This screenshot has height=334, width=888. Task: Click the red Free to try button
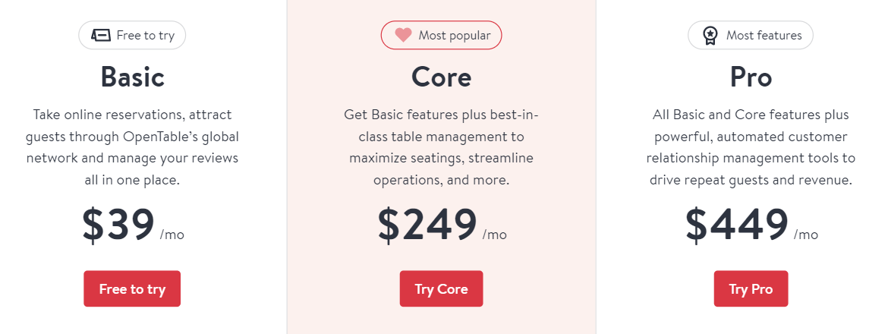point(132,288)
